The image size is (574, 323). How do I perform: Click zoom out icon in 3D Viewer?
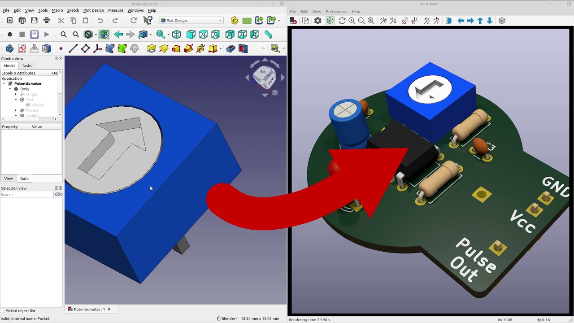point(361,21)
